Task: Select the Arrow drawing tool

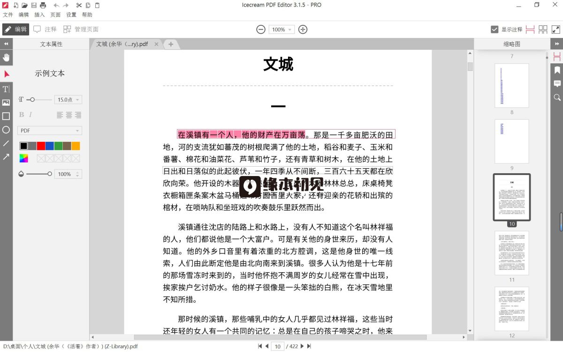Action: click(6, 157)
